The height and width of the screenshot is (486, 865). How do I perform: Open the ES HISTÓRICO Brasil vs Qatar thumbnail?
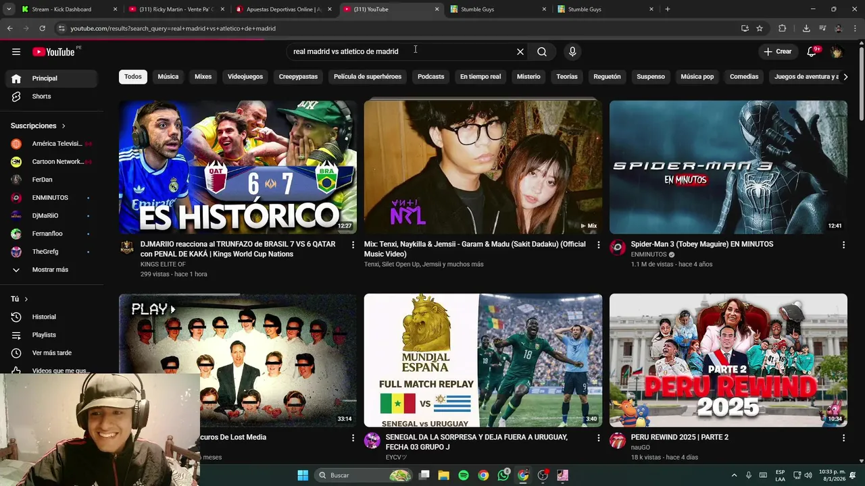tap(238, 167)
